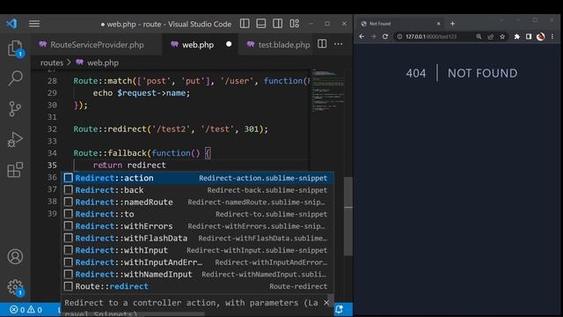Open the browser three-dot menu
Viewport: 563px width, 317px height.
[552, 36]
